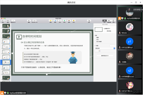Open the color wheel picker button

99,51
